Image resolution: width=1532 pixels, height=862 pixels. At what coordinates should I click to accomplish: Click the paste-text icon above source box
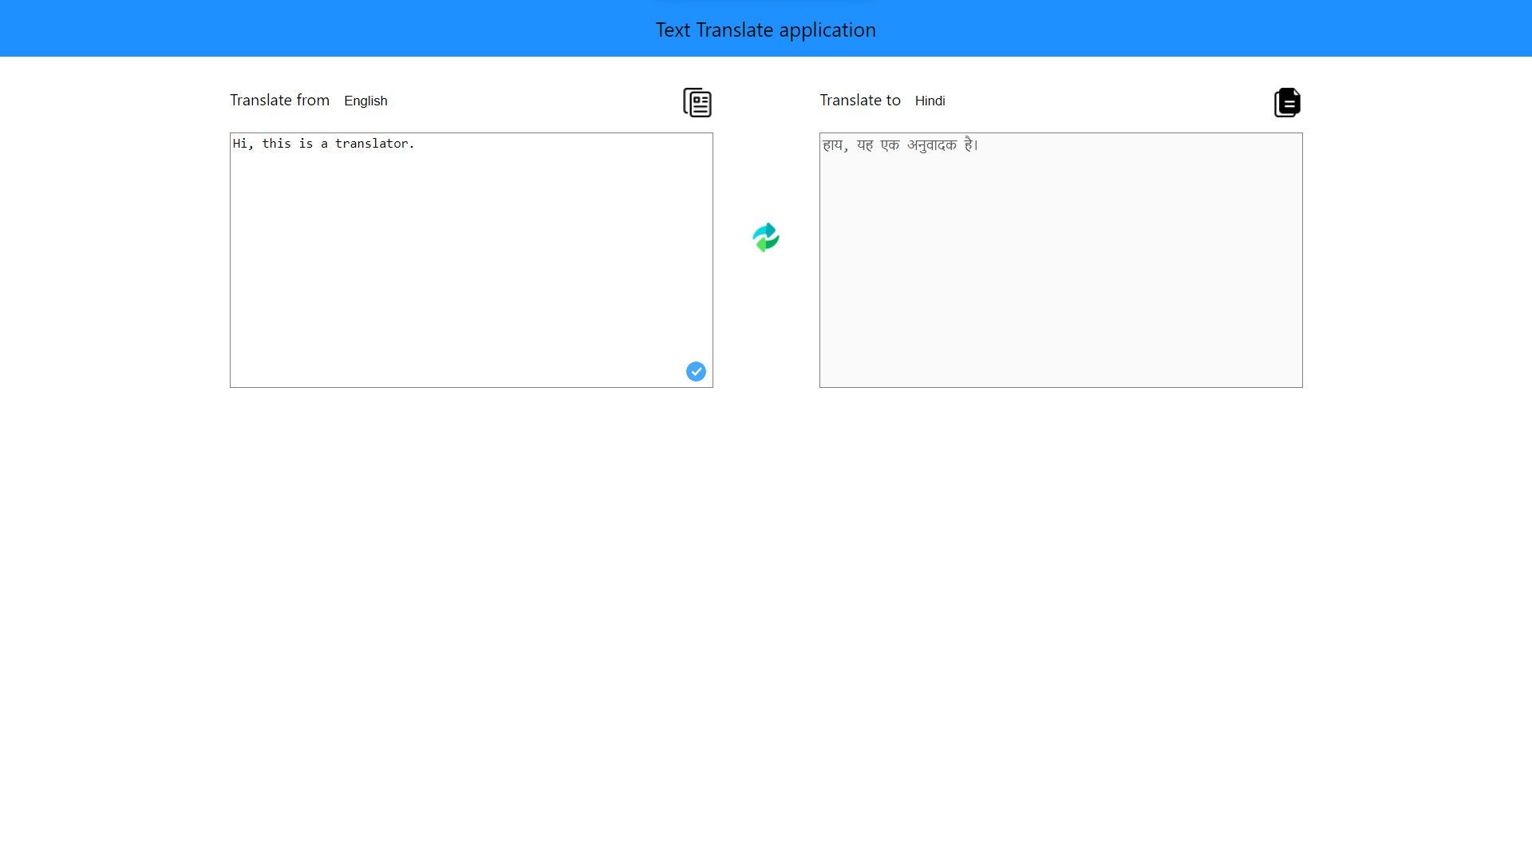pyautogui.click(x=697, y=102)
